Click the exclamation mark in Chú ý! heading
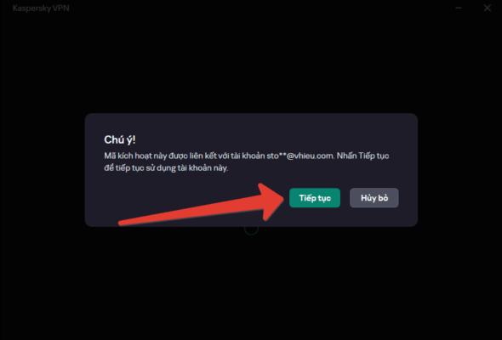Image resolution: width=502 pixels, height=340 pixels. [134, 139]
